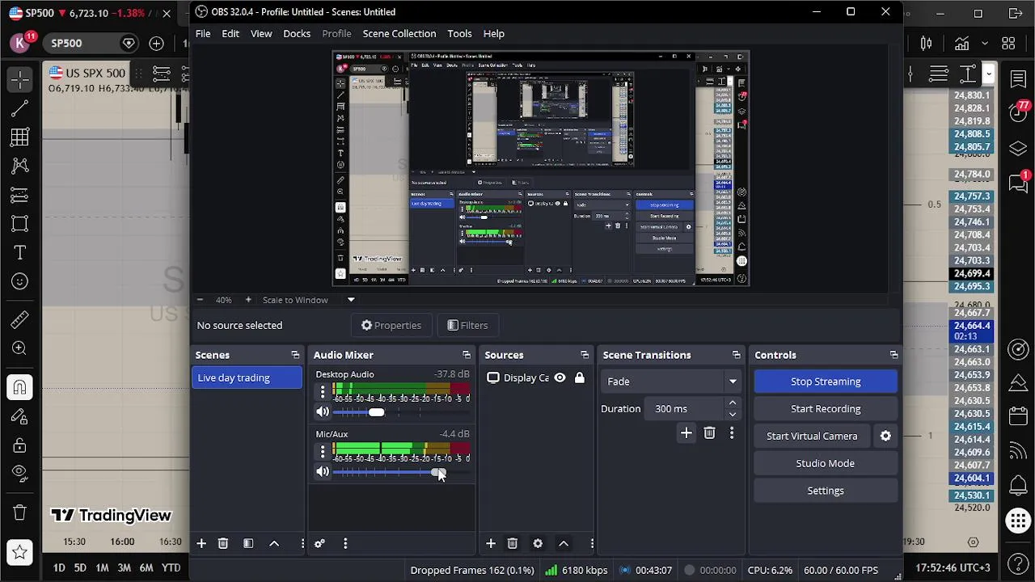This screenshot has height=582, width=1035.
Task: Open TradingView indicators chart icon
Action: coord(961,44)
